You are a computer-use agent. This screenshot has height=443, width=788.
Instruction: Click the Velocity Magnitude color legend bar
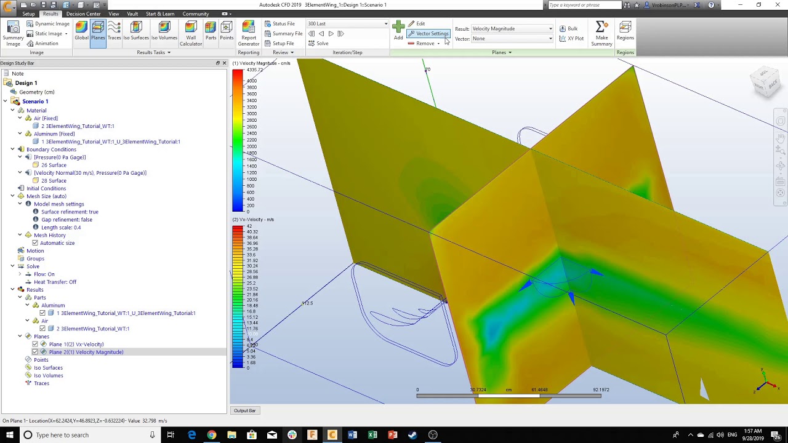point(238,141)
